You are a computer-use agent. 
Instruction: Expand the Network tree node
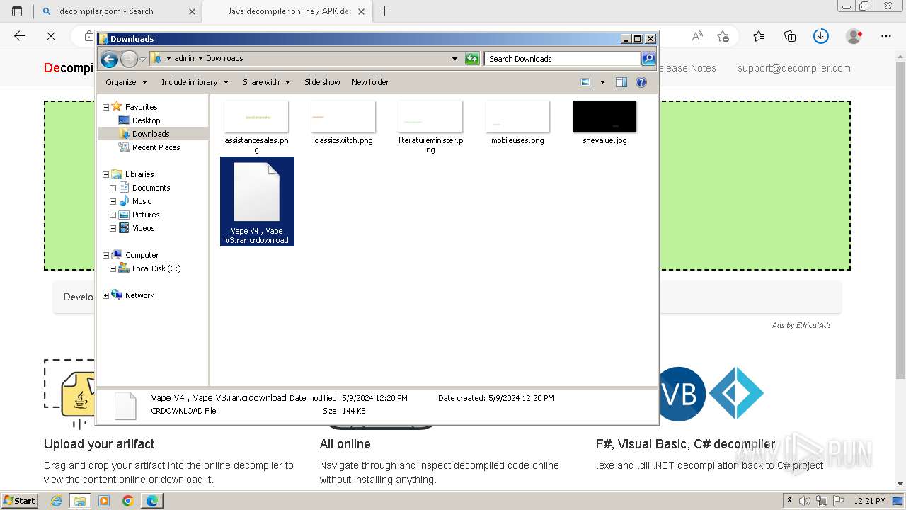pyautogui.click(x=106, y=295)
